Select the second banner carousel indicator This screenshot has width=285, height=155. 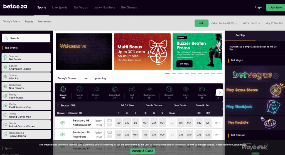pos(174,73)
